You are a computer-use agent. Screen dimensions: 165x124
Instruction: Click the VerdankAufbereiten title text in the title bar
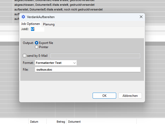tap(41, 17)
